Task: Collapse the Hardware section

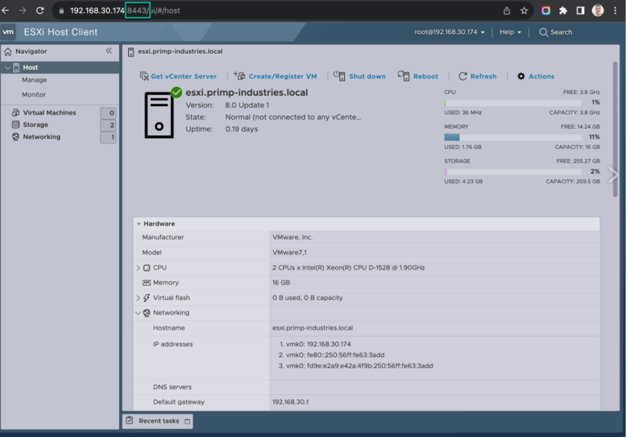Action: click(139, 223)
